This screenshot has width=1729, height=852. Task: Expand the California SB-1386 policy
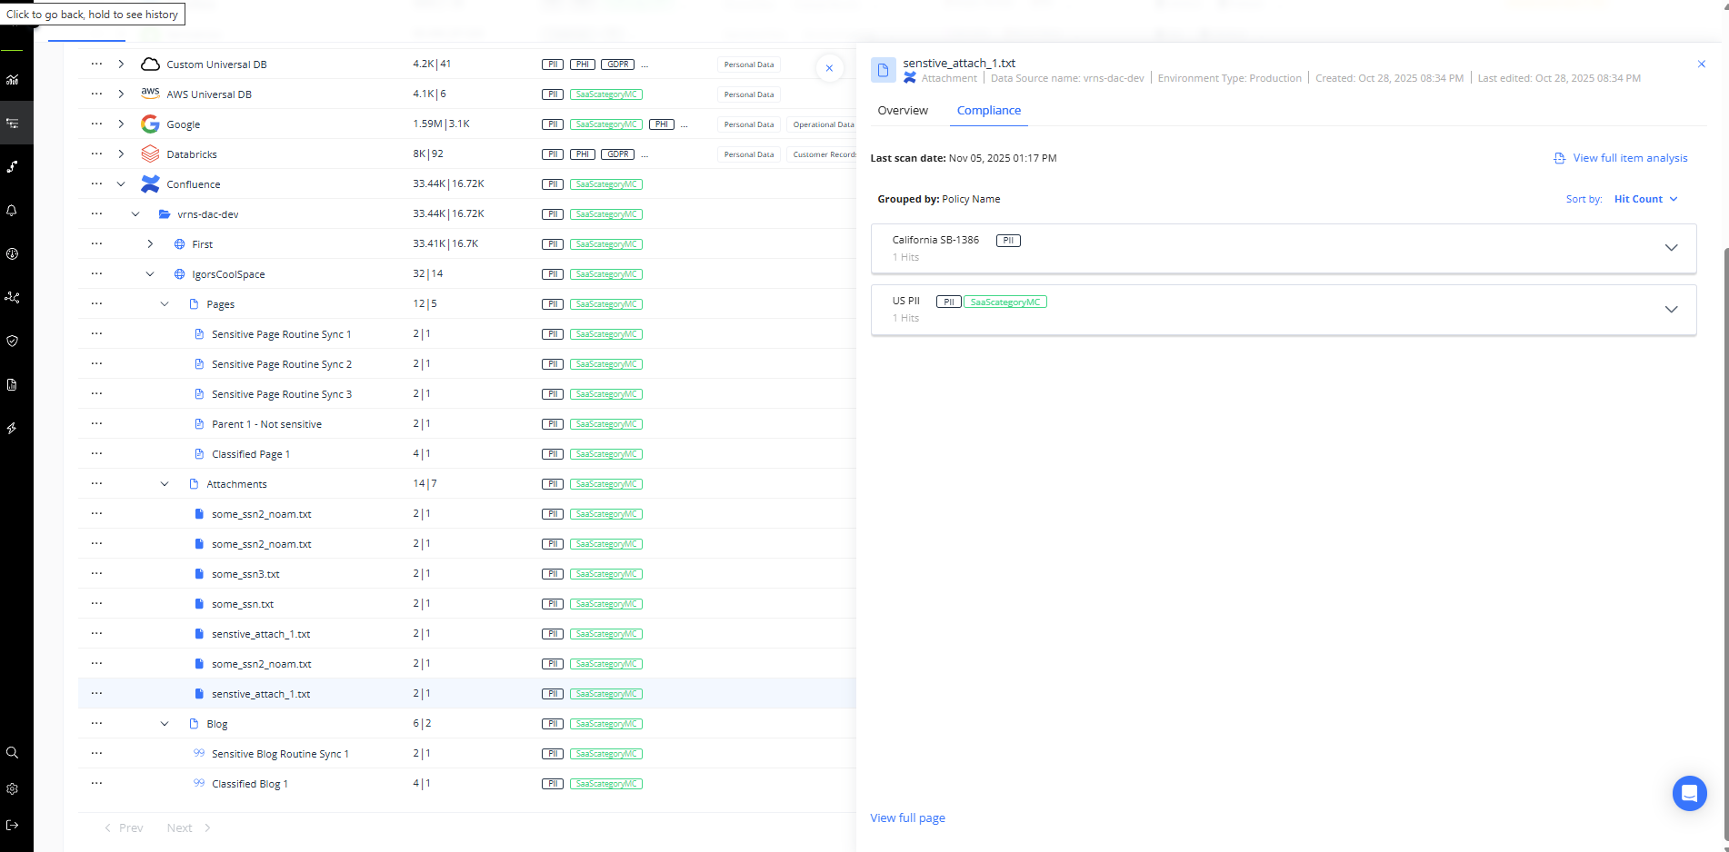(x=1671, y=248)
